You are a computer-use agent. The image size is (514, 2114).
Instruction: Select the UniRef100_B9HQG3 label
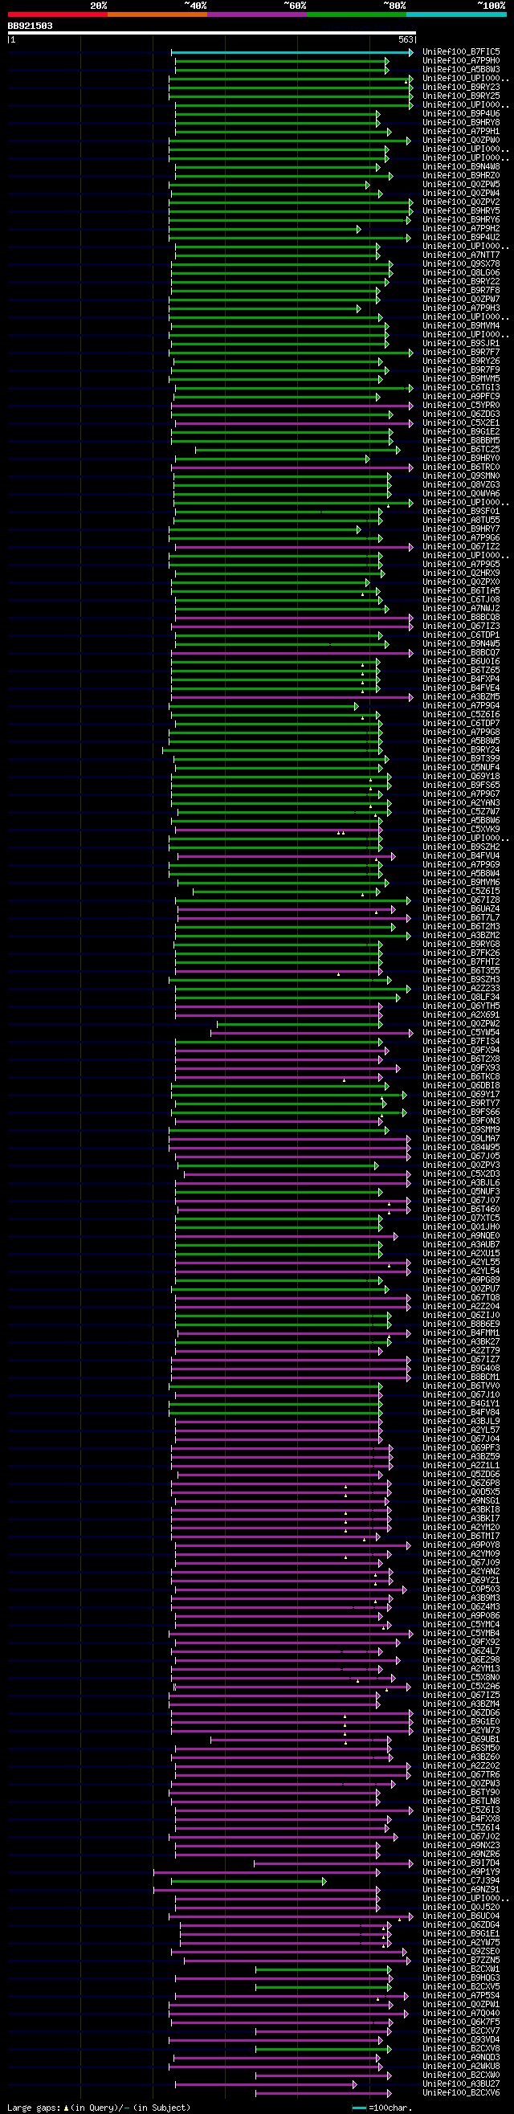pyautogui.click(x=462, y=1977)
